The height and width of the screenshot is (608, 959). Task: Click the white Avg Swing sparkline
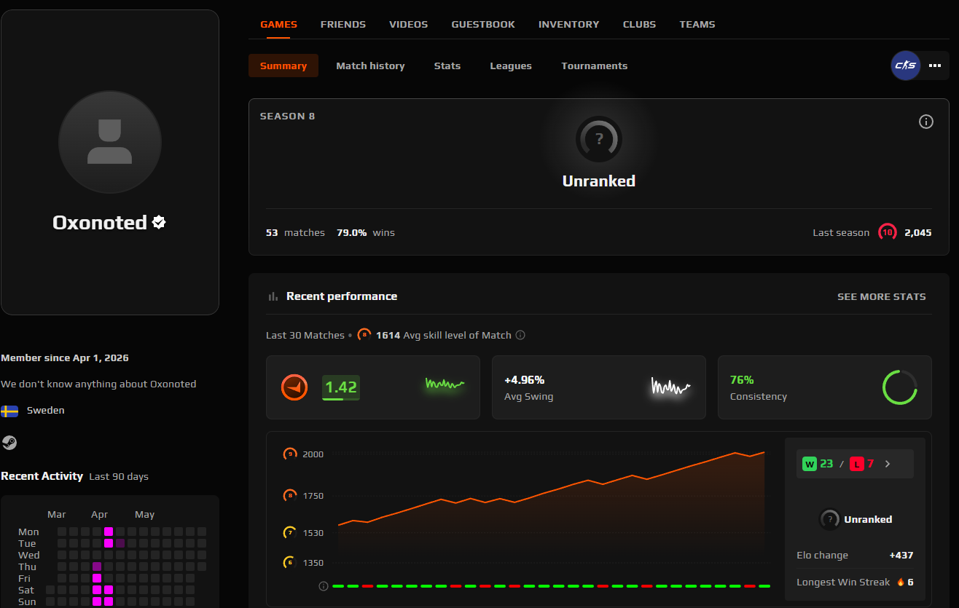tap(670, 387)
